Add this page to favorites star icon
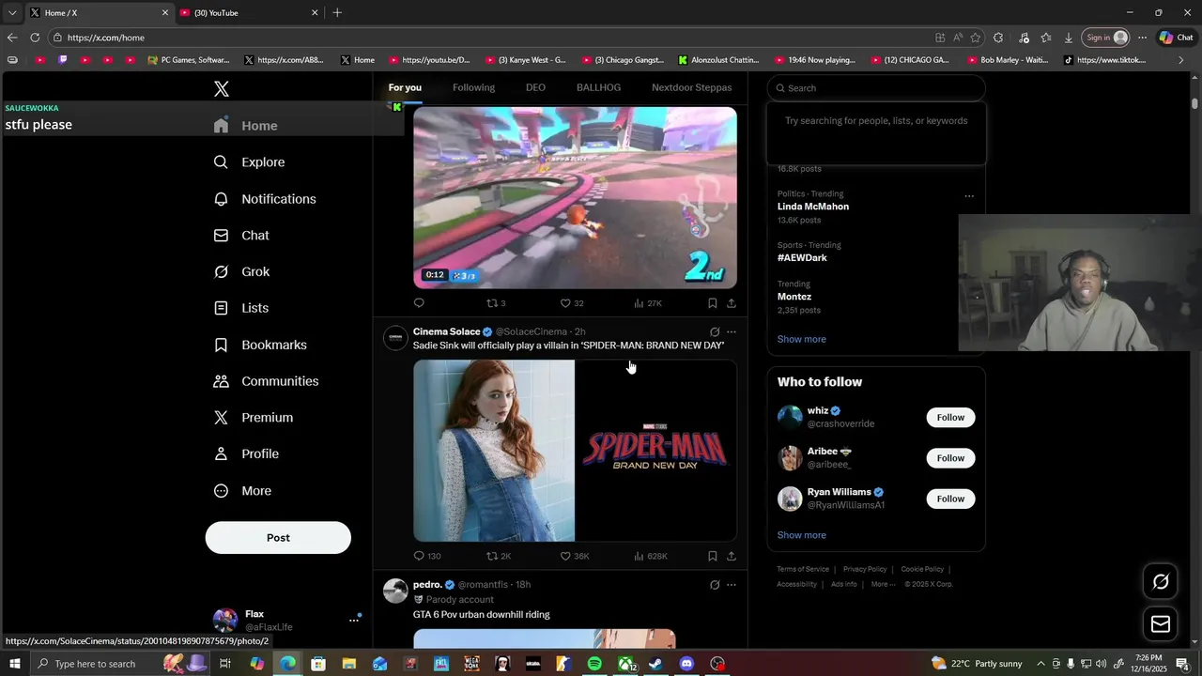Viewport: 1202px width, 676px height. (976, 38)
